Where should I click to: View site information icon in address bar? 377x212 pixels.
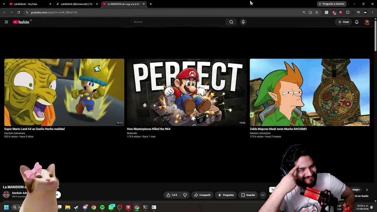coord(27,12)
